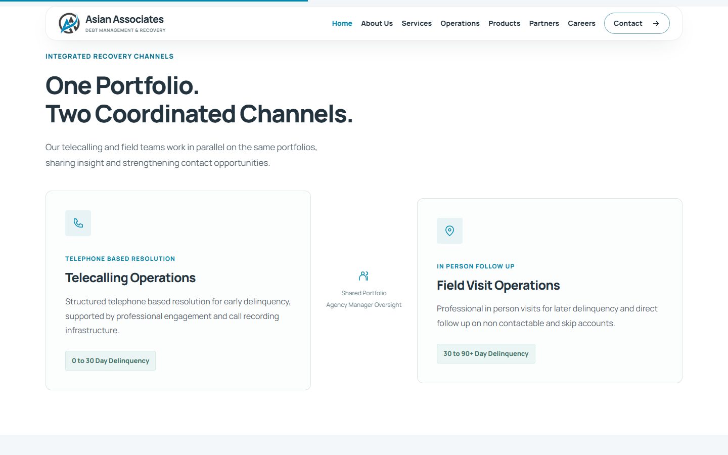This screenshot has width=728, height=455.
Task: Click the "Telephone Based Resolution" label
Action: click(x=120, y=259)
